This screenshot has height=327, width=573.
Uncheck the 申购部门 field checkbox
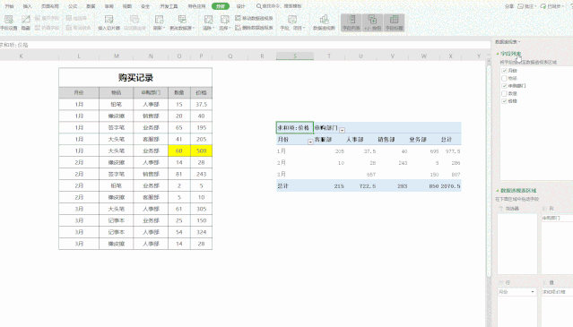tap(504, 86)
